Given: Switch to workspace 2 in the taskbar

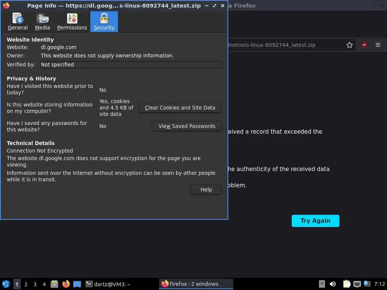Looking at the screenshot, I should [x=26, y=284].
